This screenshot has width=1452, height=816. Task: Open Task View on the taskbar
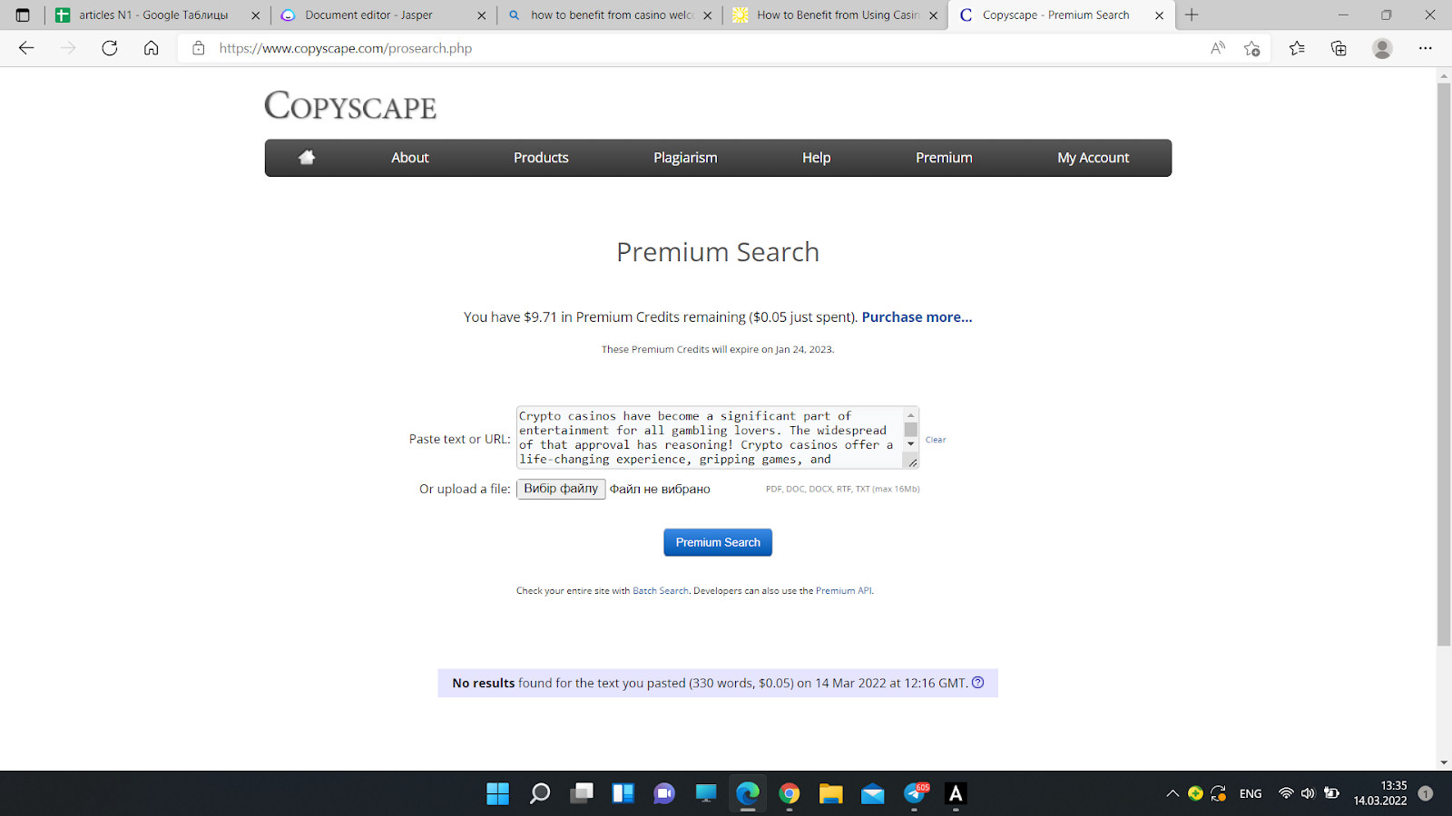(582, 793)
